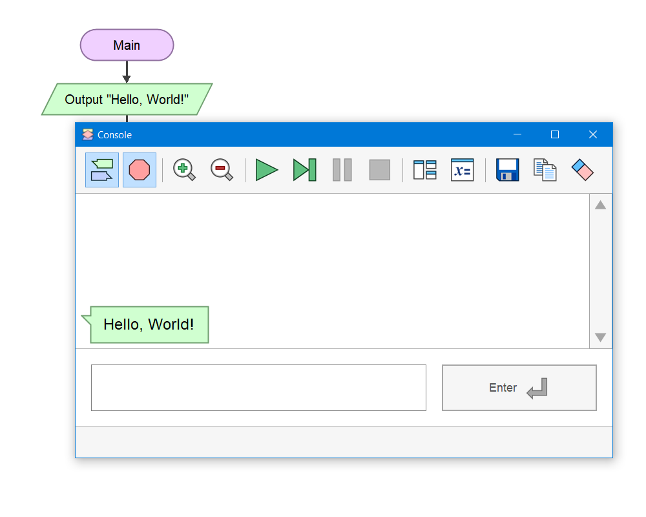Toggle the red octagon stop-sign button

[140, 170]
